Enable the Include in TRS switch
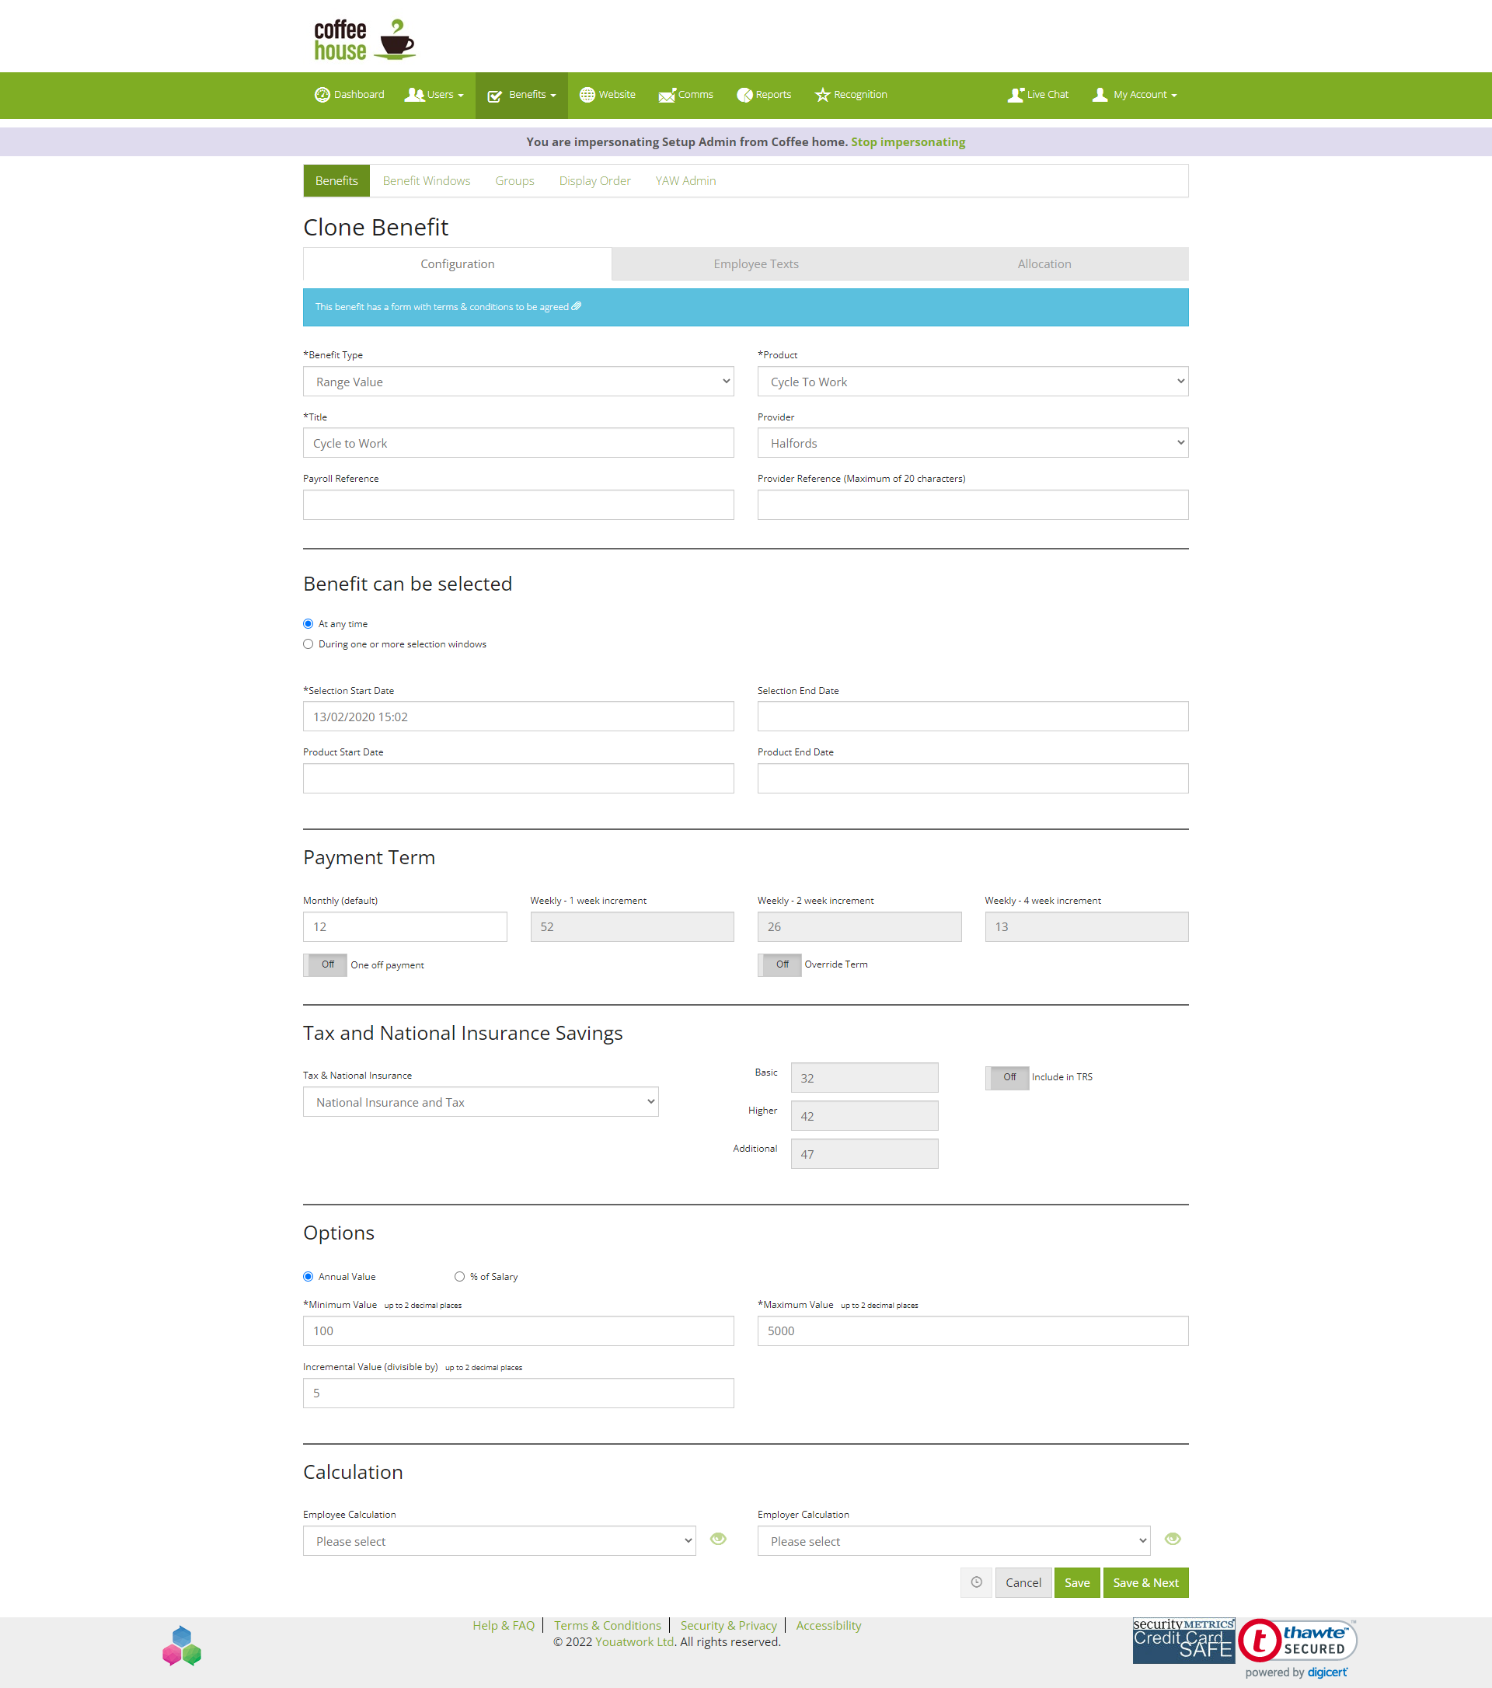 (x=1006, y=1077)
